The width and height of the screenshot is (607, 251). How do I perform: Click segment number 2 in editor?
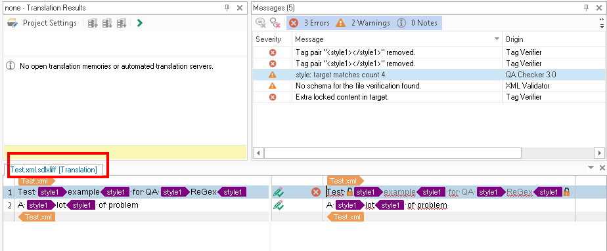click(x=10, y=205)
